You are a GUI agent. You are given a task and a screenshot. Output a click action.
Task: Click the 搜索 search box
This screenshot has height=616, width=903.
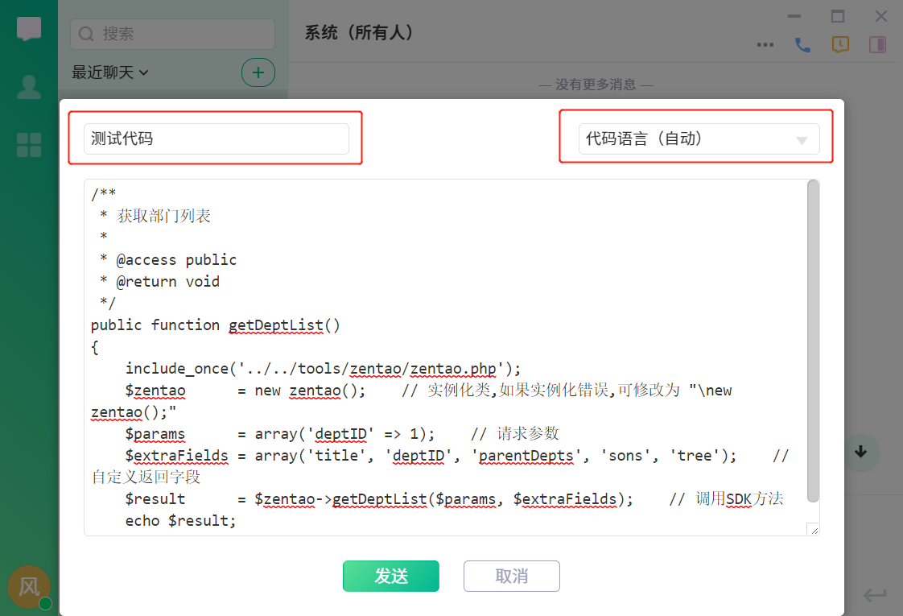point(172,34)
